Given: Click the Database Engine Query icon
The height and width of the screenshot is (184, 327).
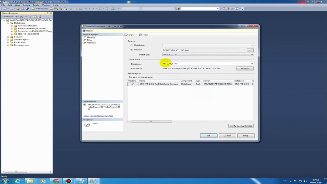Looking at the screenshot, I should click(52, 8).
